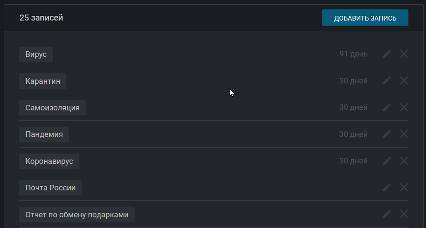The height and width of the screenshot is (228, 426).
Task: Click the Карантин tag label
Action: [43, 81]
